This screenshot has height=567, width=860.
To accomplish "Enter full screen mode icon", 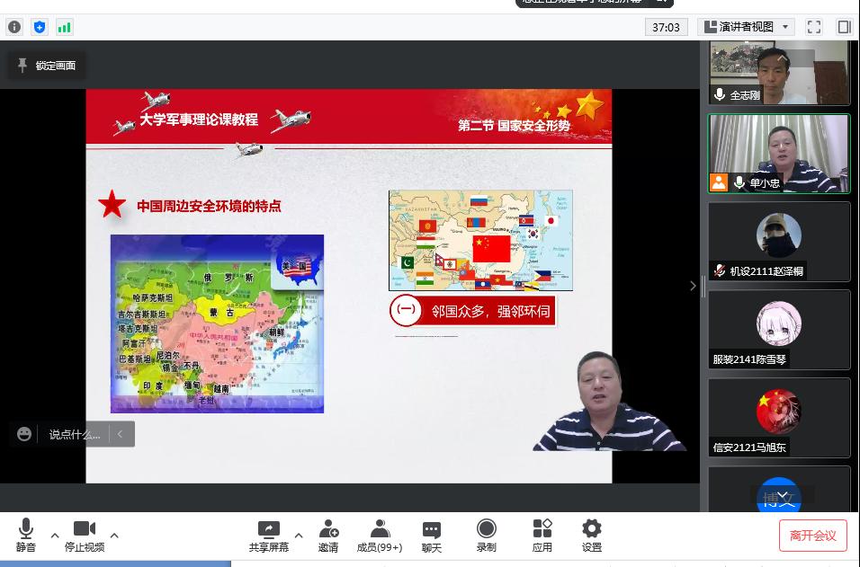I will click(x=813, y=27).
